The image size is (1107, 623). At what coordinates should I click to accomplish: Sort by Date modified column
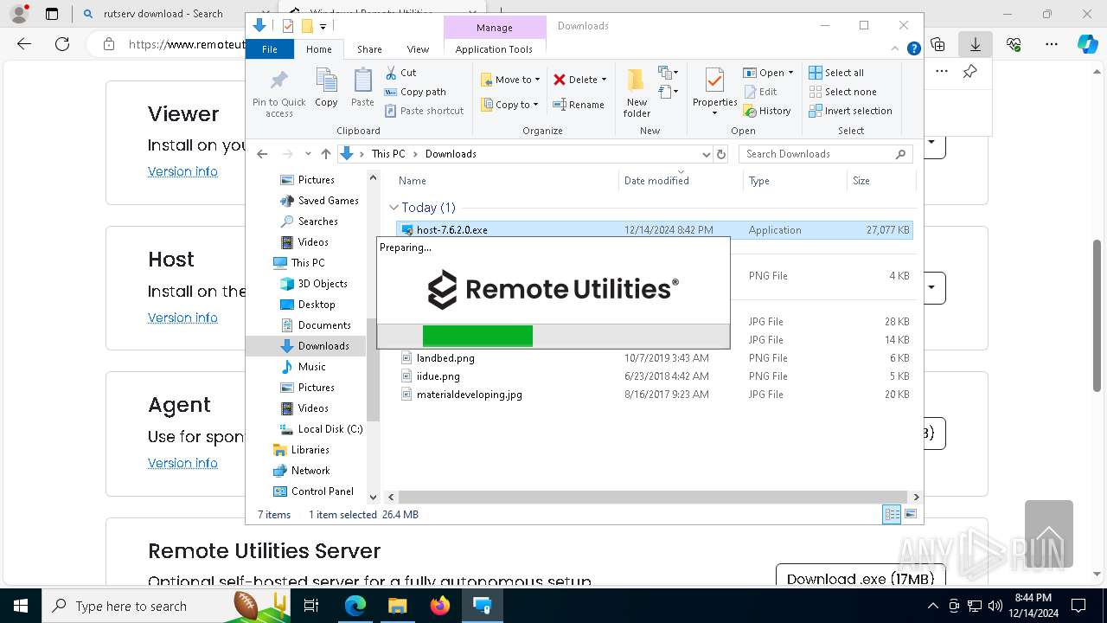click(656, 181)
